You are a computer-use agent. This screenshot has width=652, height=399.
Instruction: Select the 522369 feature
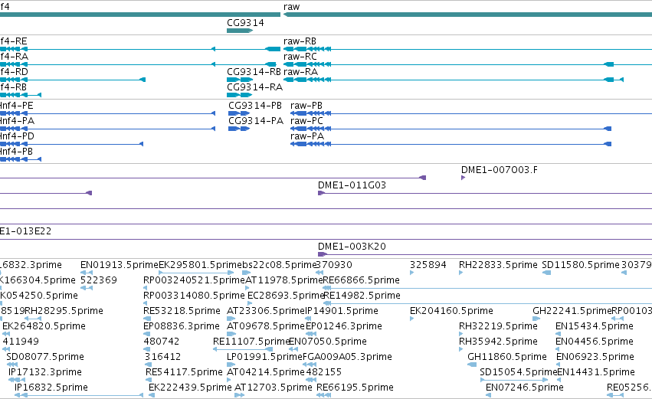pos(87,288)
